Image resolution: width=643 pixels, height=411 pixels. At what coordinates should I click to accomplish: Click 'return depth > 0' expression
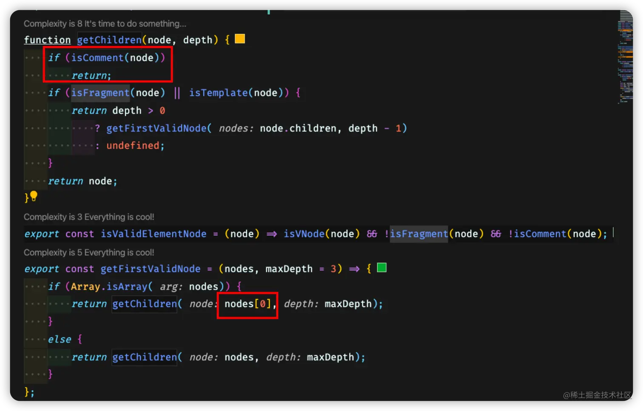(118, 111)
